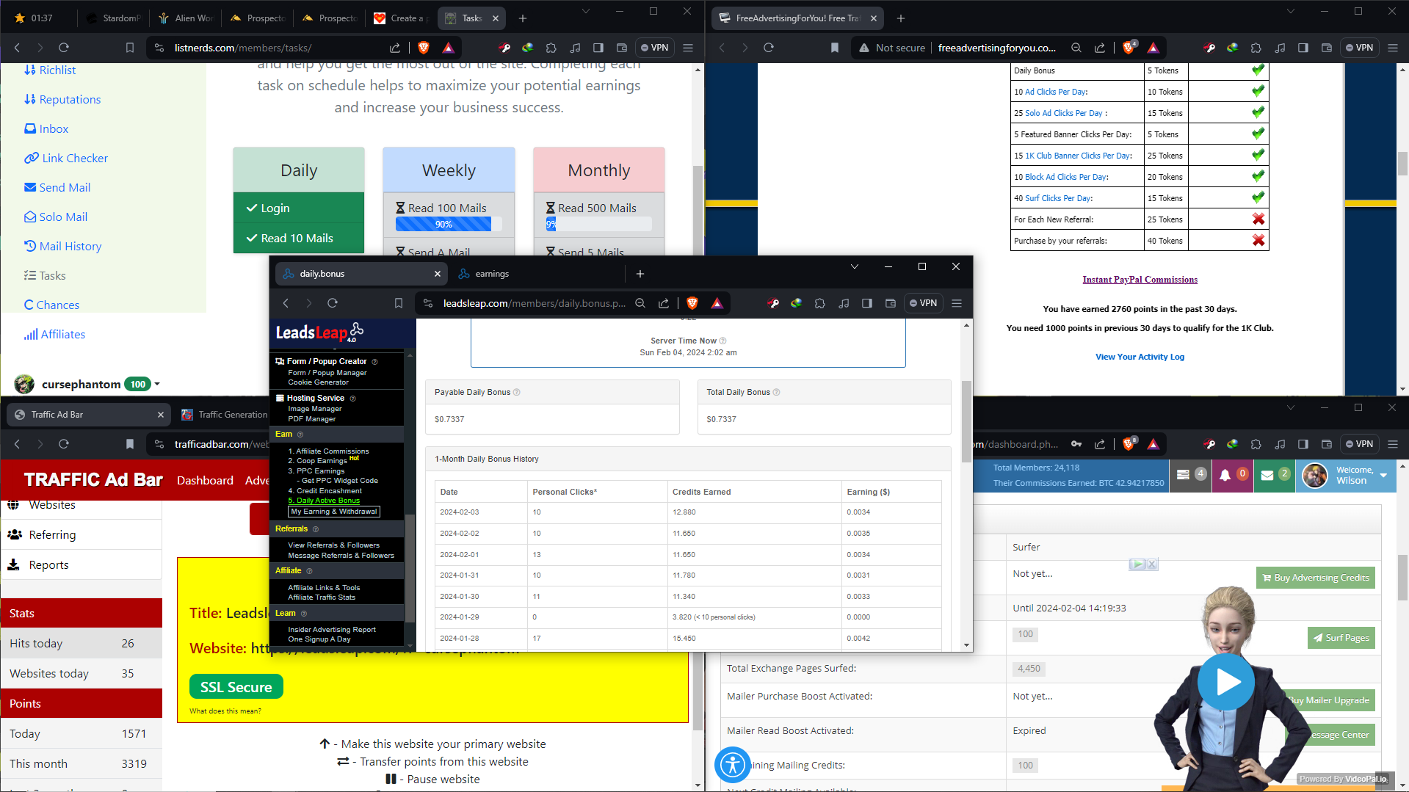Screen dimensions: 1409x792
Task: Click Brave rewards triangle in freeadvertisingforyou window
Action: pos(1153,48)
